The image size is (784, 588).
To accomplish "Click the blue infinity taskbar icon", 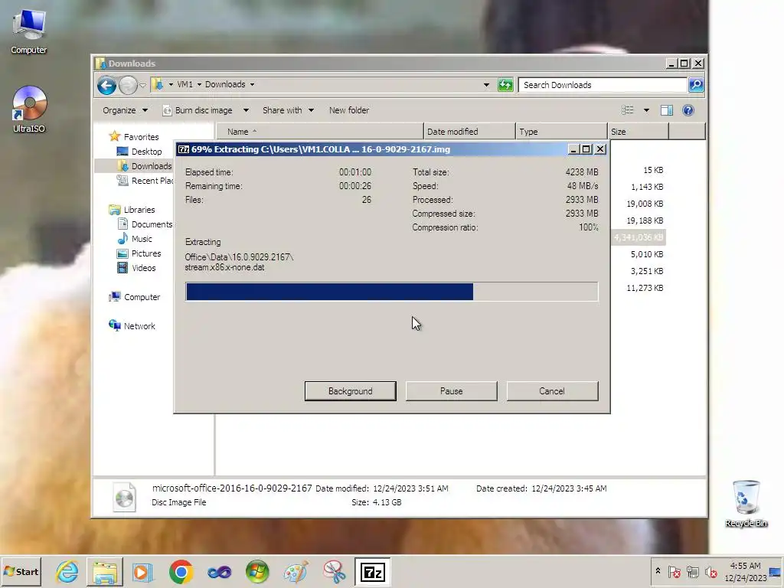I will tap(219, 571).
